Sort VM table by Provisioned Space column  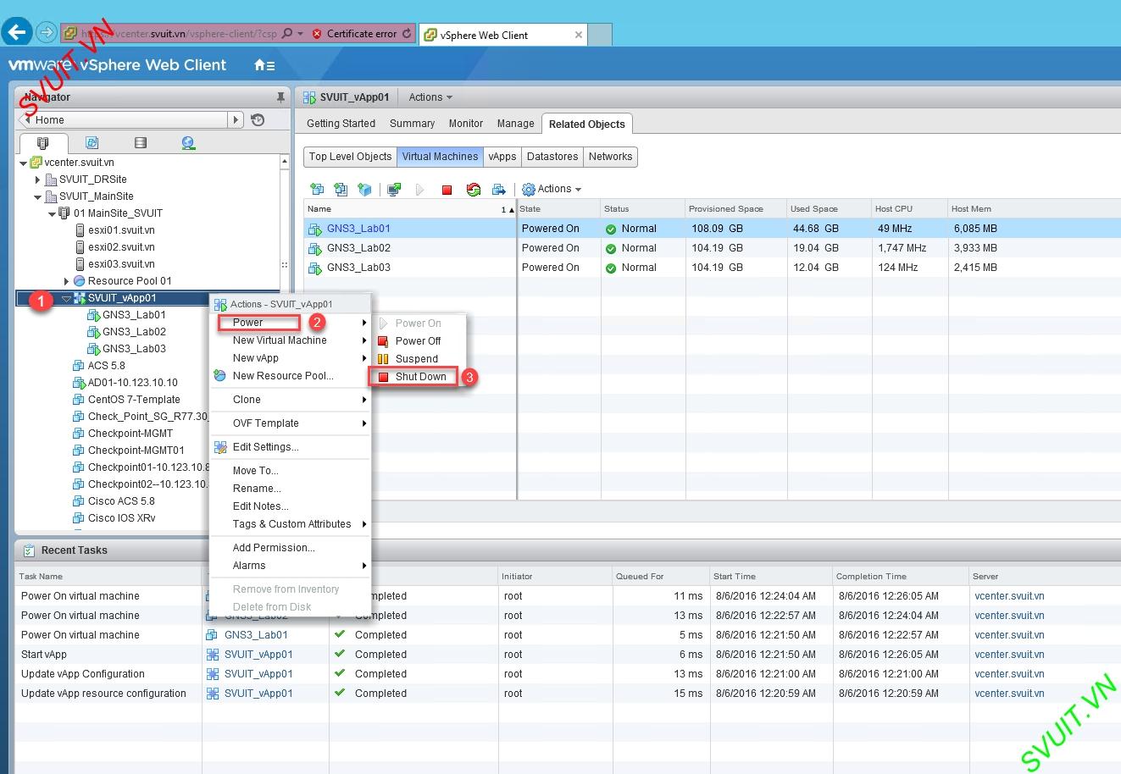(735, 209)
